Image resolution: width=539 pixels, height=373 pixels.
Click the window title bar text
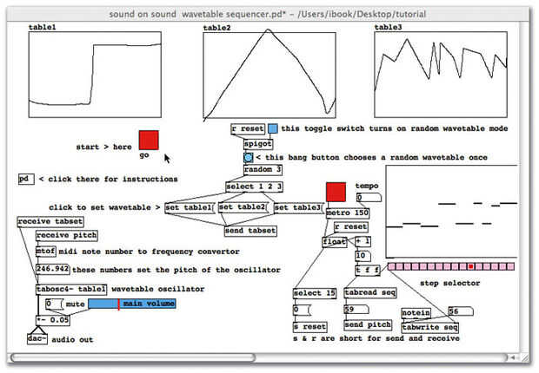[x=268, y=15]
